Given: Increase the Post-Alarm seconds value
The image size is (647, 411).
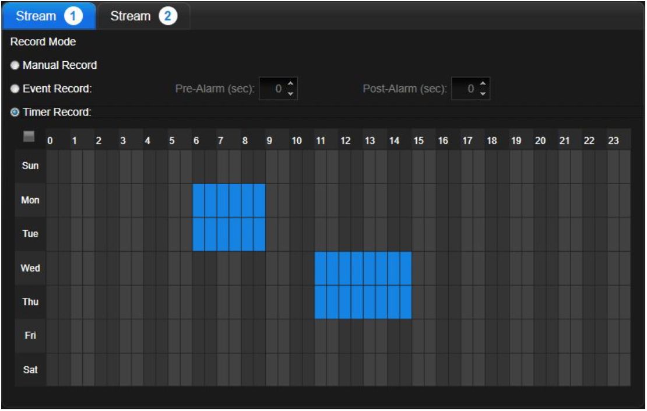Looking at the screenshot, I should [x=483, y=85].
